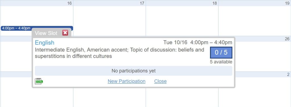Select the 0 / 5 capacity box
This screenshot has height=107, width=291.
[x=221, y=53]
